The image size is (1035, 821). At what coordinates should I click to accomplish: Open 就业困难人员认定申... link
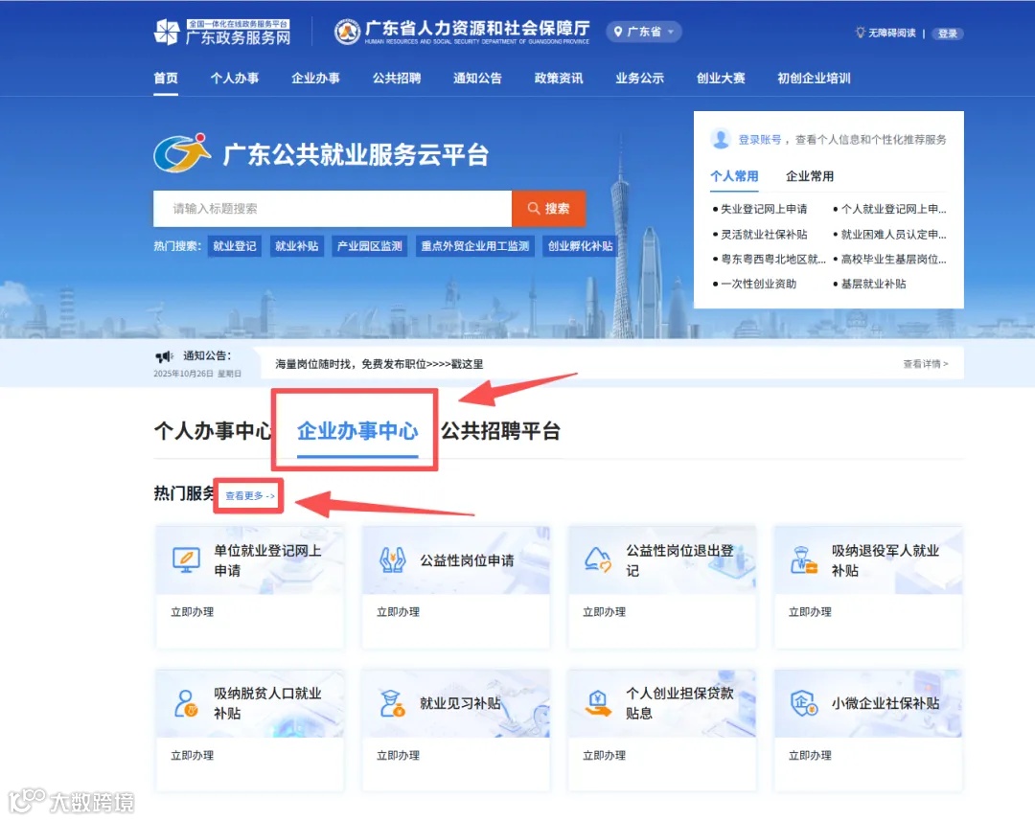[893, 235]
